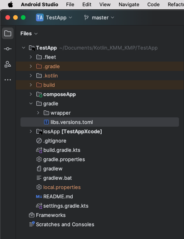Select the local.properties file

tap(62, 187)
